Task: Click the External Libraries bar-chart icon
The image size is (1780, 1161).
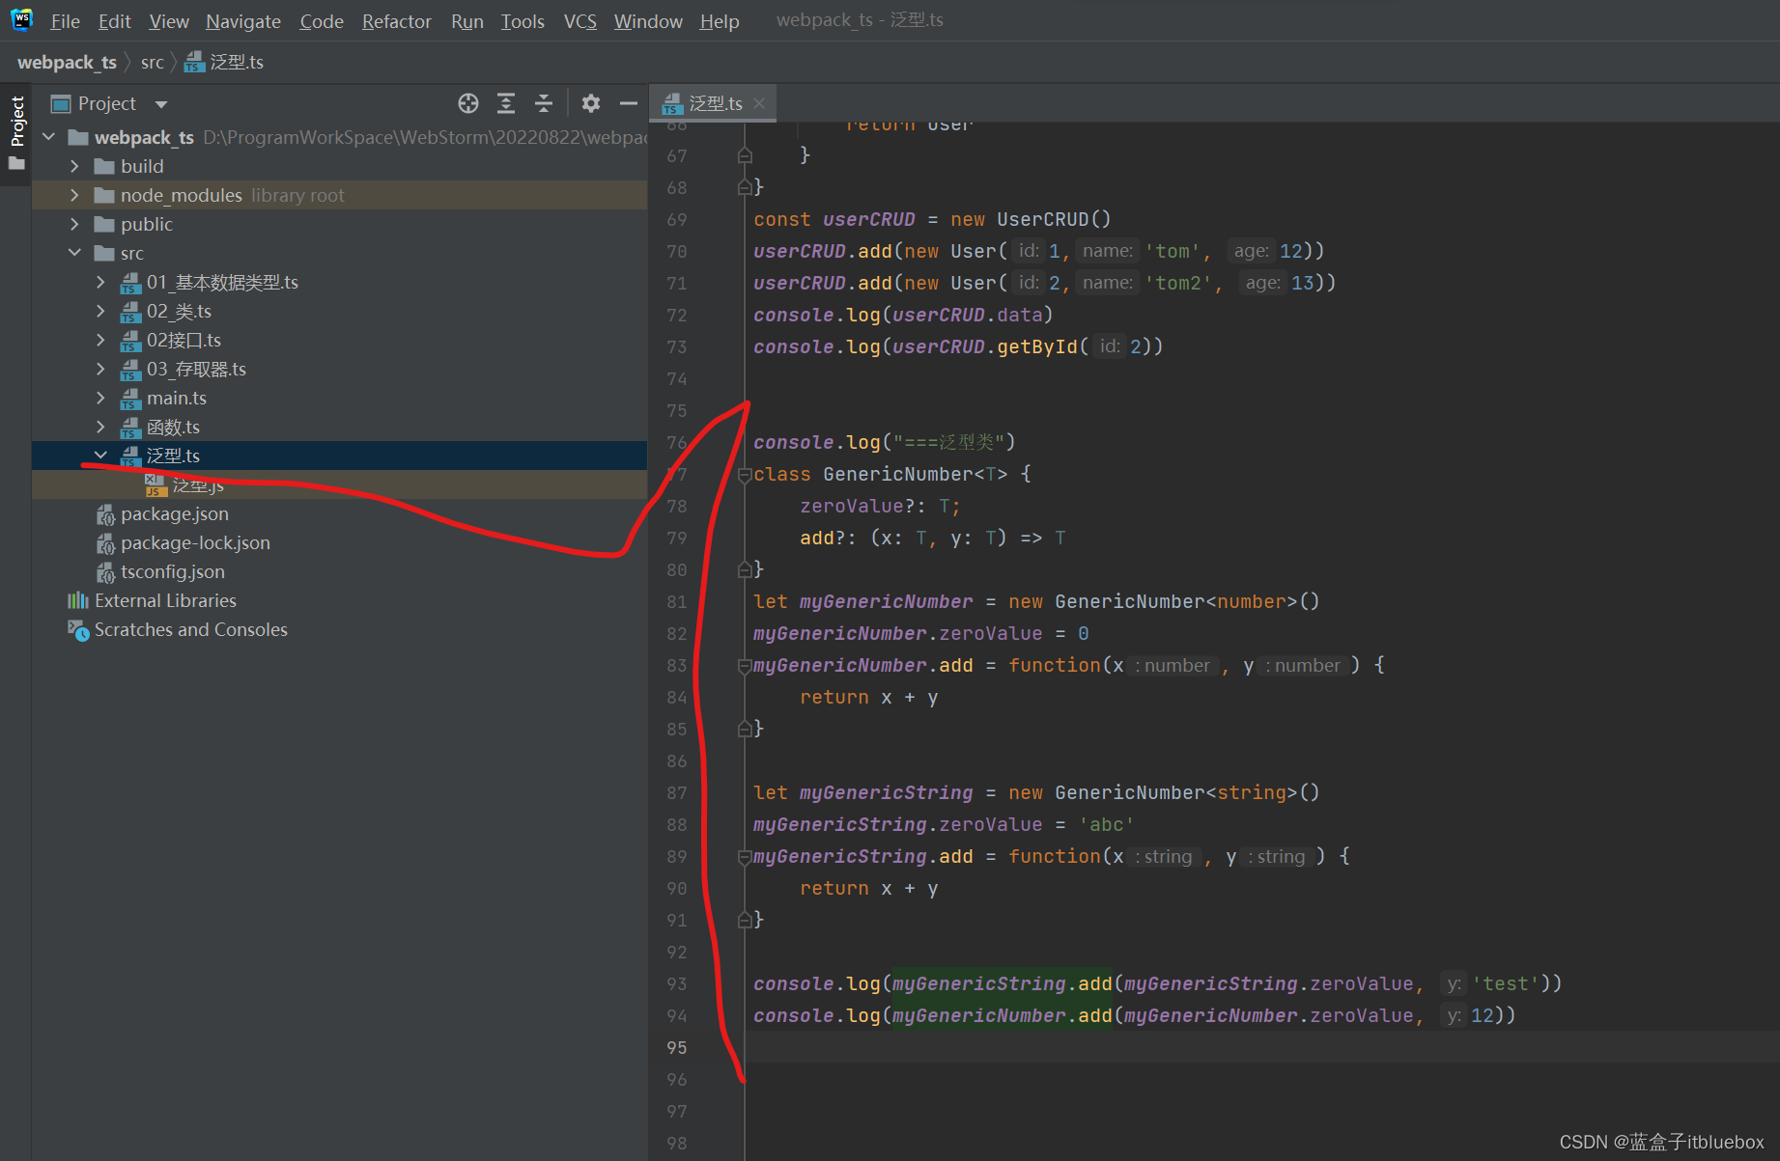Action: pyautogui.click(x=78, y=600)
